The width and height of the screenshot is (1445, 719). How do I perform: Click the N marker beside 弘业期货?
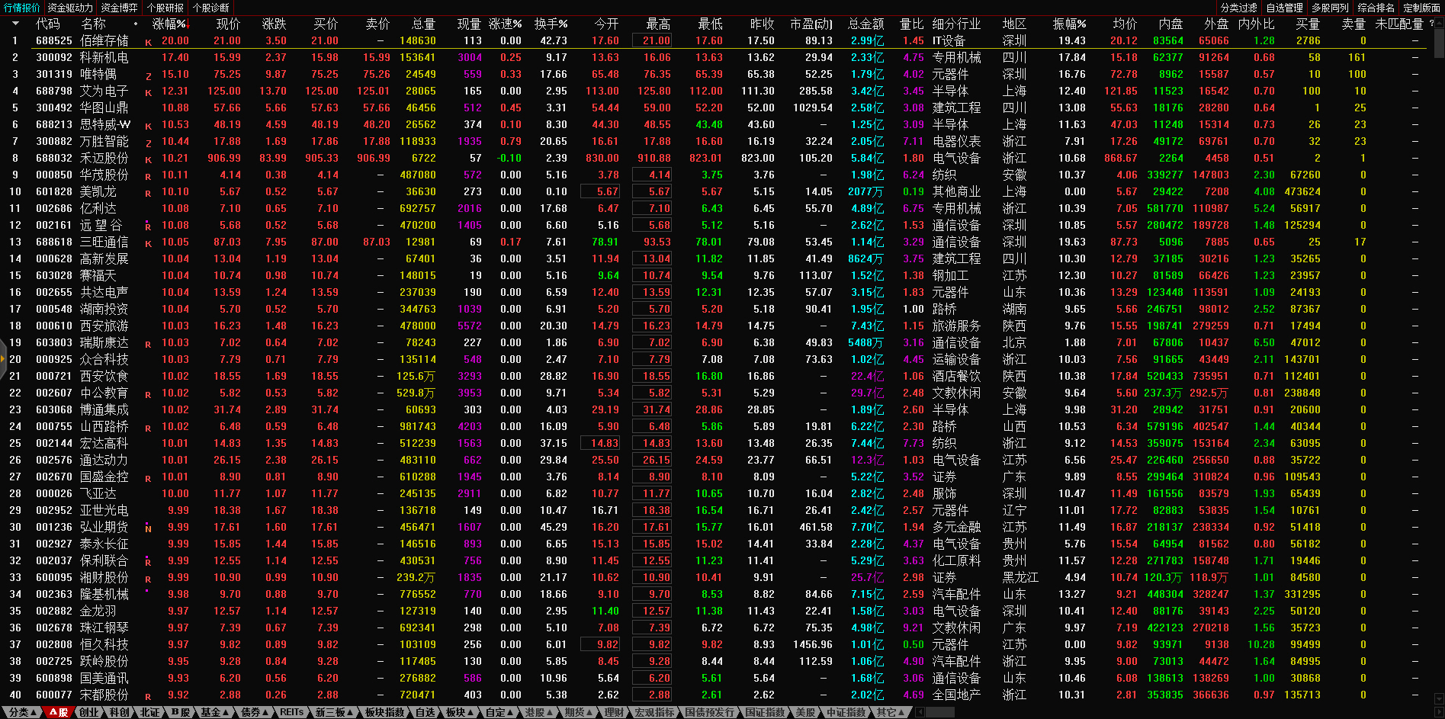point(148,528)
